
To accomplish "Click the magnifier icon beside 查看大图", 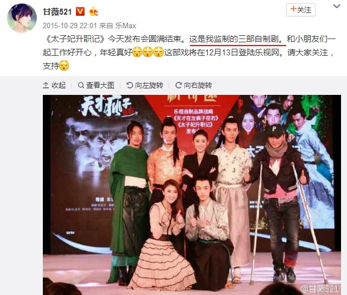I will 81,85.
